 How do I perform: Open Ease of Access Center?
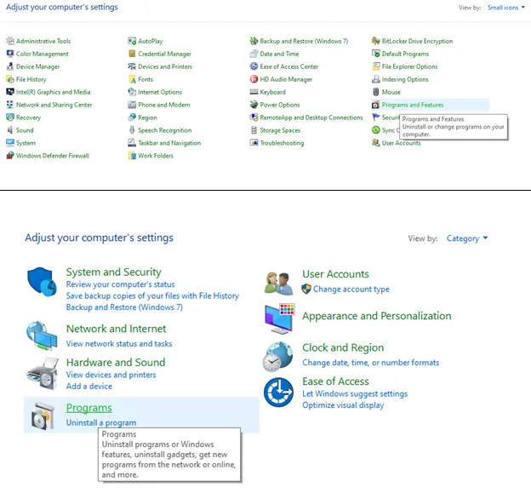(x=288, y=66)
